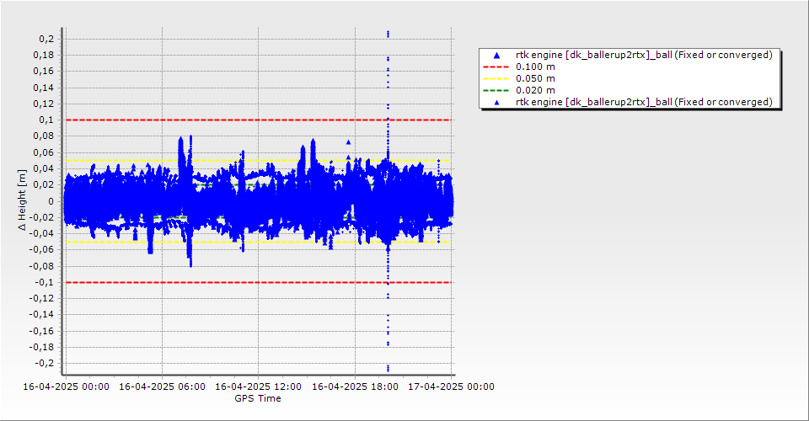The image size is (809, 421).
Task: Click the 17-04-2025 00:00 time label
Action: point(451,386)
